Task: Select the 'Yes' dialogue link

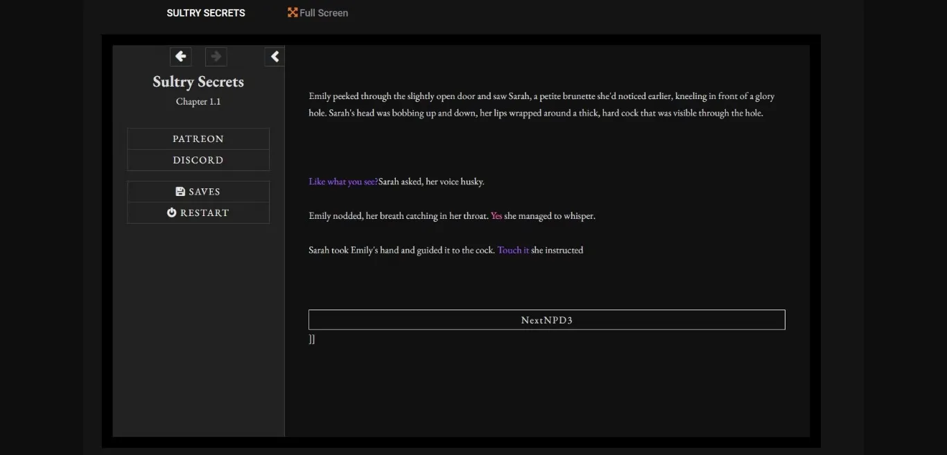Action: [496, 215]
